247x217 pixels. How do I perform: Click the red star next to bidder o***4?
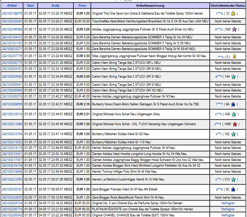point(235,124)
